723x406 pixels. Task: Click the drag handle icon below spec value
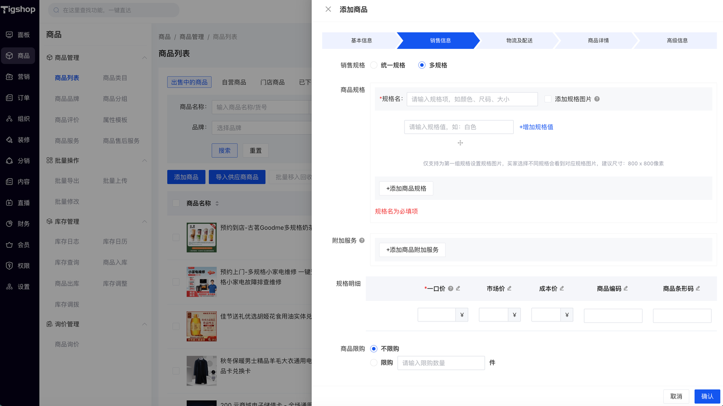460,143
